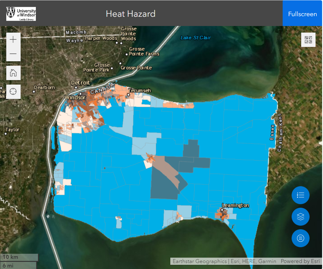Screen dimensions: 323x269
Task: Select the Detroit label on the map
Action: tap(80, 83)
